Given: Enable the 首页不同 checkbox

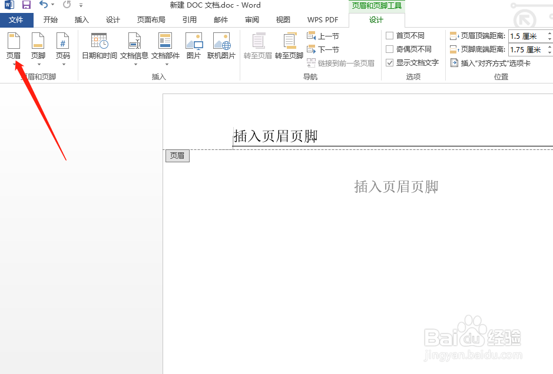Looking at the screenshot, I should 389,35.
